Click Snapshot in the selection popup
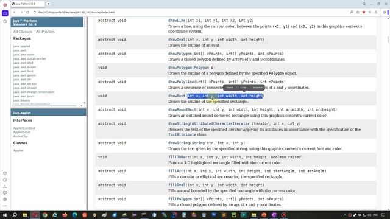The height and width of the screenshot is (219, 390). coord(257,88)
